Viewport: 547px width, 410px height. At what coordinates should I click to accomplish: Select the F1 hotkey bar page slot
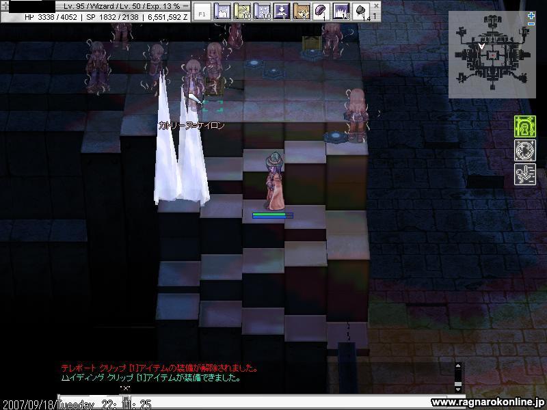pos(202,12)
